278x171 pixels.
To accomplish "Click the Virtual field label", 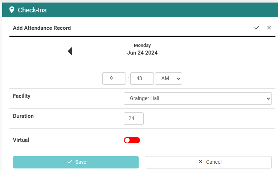I will click(x=21, y=140).
